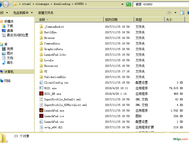Select the Locale folder icon
Screen dimensions: 189x143
(x=41, y=60)
